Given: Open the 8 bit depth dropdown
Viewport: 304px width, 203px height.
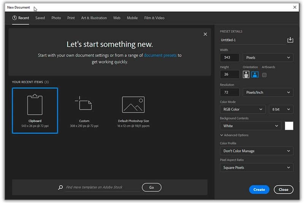Looking at the screenshot, I should (x=281, y=109).
